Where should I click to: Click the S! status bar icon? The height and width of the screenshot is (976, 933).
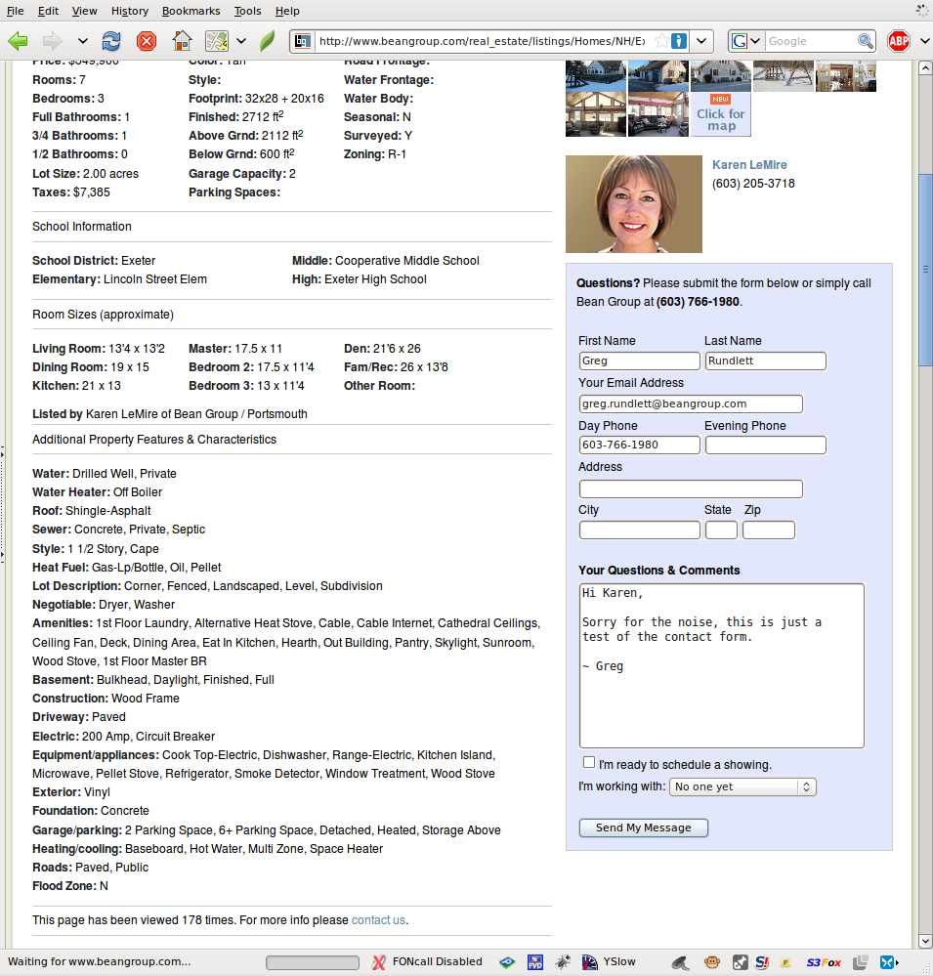762,962
